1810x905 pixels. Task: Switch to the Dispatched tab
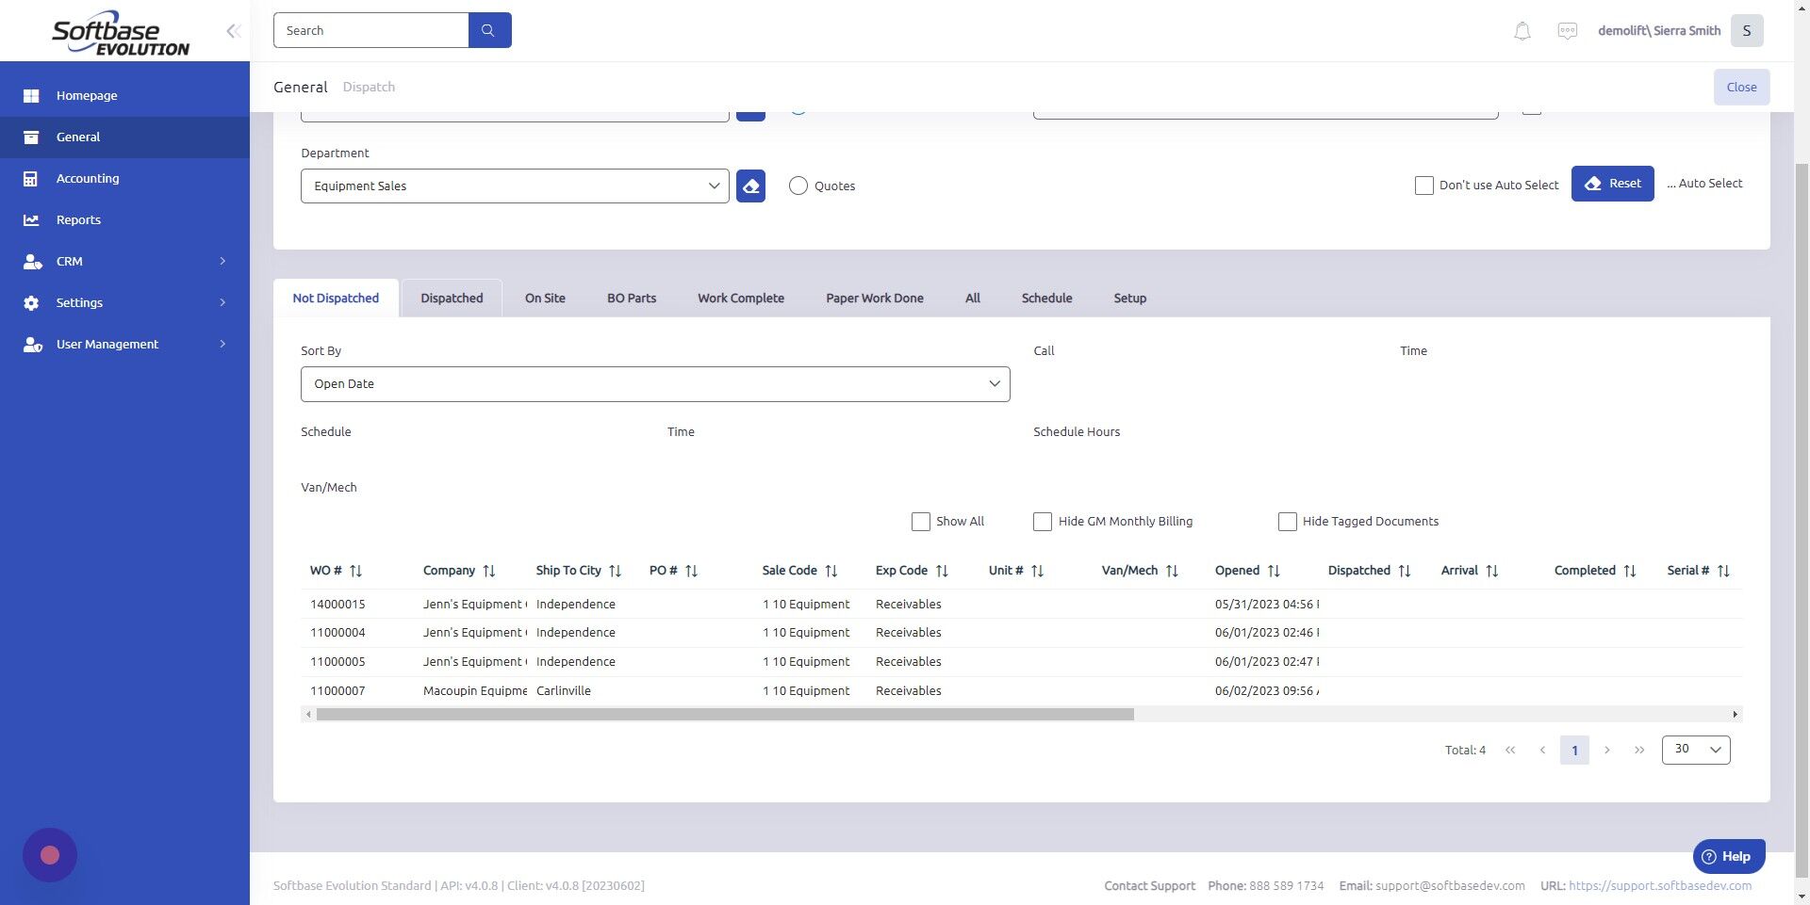click(x=452, y=298)
